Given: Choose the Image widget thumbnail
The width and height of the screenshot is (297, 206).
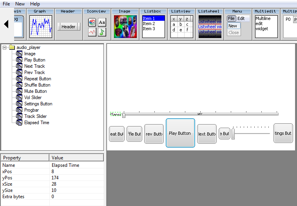Looking at the screenshot, I should pyautogui.click(x=125, y=26).
